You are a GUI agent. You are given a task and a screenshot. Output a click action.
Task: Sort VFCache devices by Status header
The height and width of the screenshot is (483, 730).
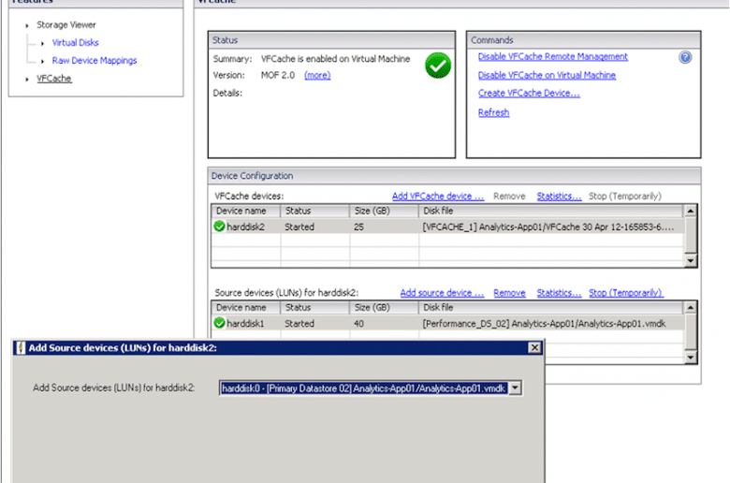pyautogui.click(x=314, y=211)
